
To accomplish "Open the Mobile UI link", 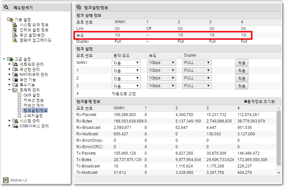I will pyautogui.click(x=19, y=180).
